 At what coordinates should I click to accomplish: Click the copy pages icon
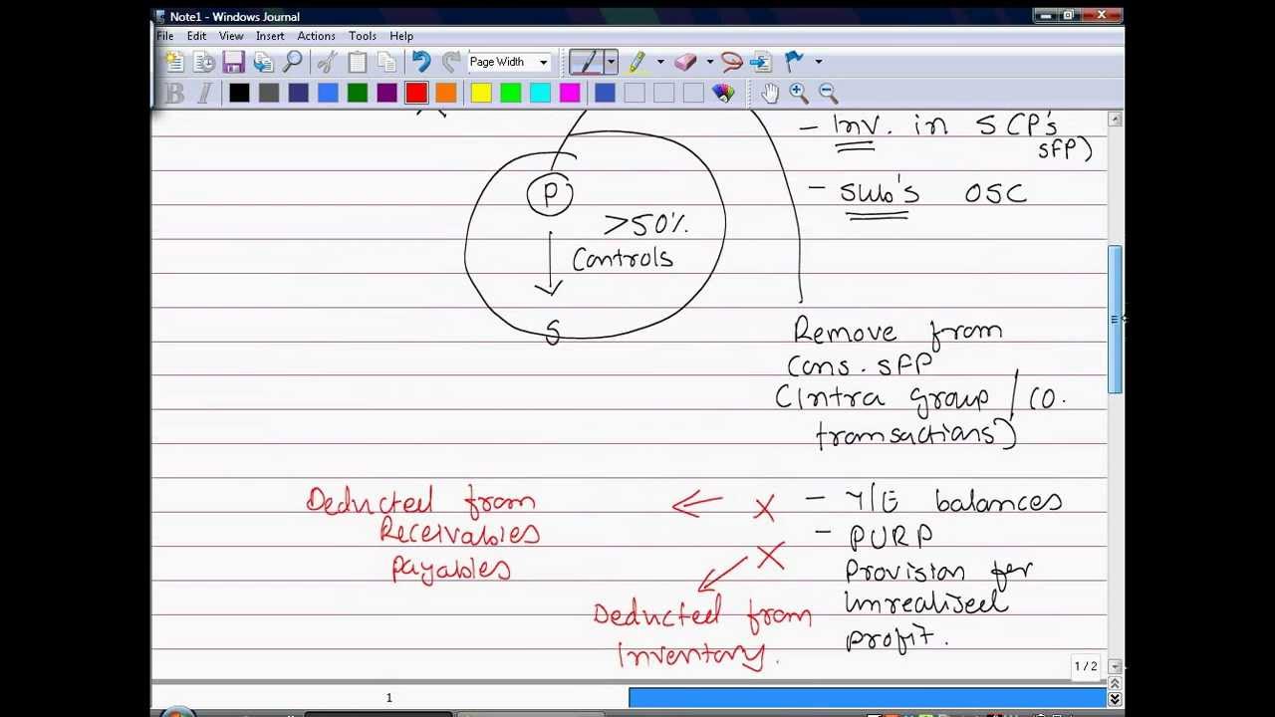coord(386,62)
